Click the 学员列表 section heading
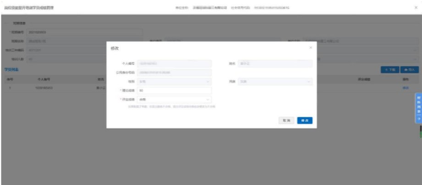The image size is (422, 185). point(11,70)
